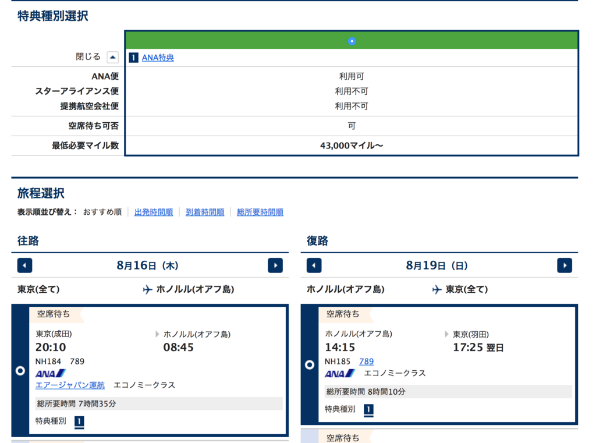The width and height of the screenshot is (596, 443).
Task: Click the number 1 badge beside ANA特典
Action: click(133, 58)
